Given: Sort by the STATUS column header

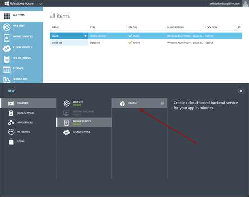Looking at the screenshot, I should coord(133,27).
